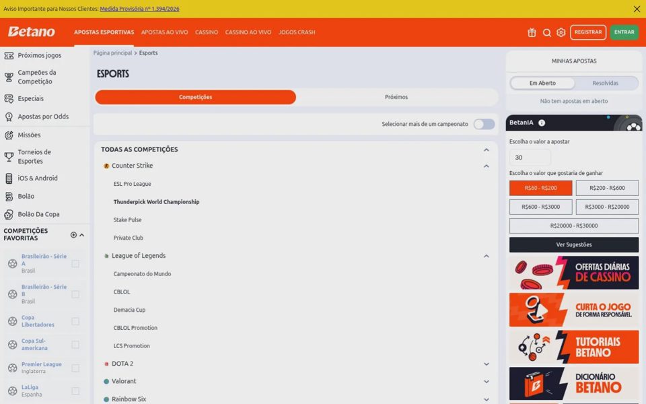
Task: Open the gift promotions icon
Action: 532,32
